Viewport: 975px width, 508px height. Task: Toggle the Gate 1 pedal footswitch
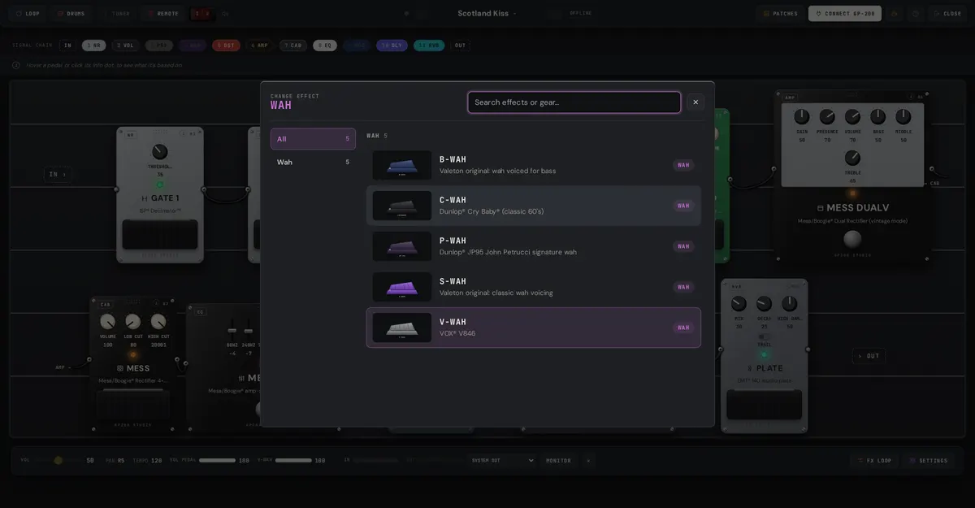click(x=160, y=234)
